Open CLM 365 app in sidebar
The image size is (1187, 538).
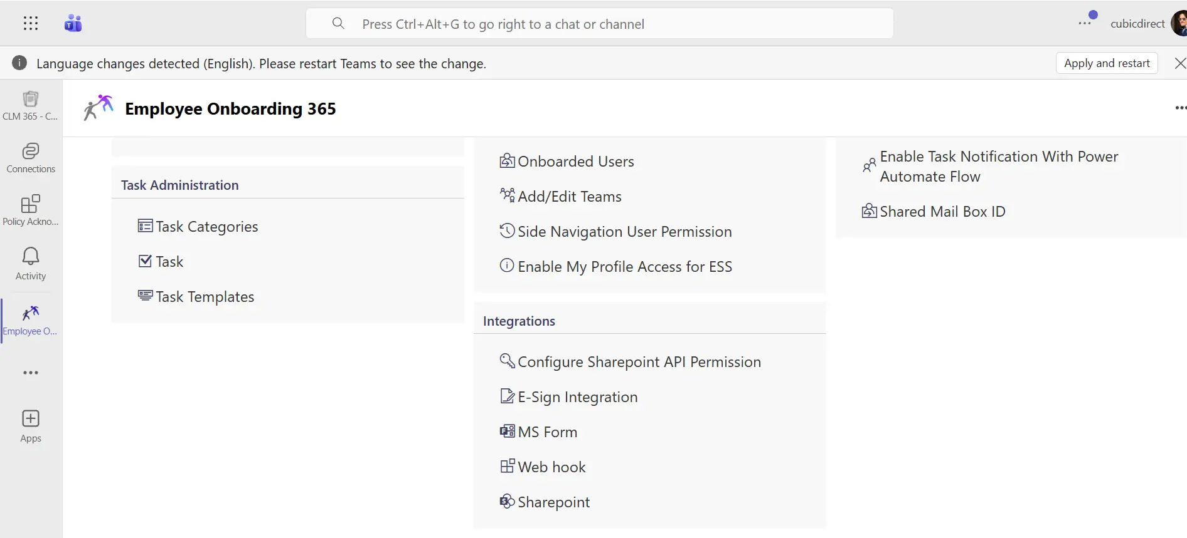(30, 105)
